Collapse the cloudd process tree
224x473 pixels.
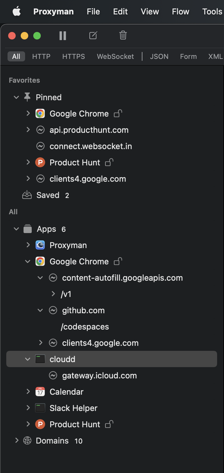(28, 359)
